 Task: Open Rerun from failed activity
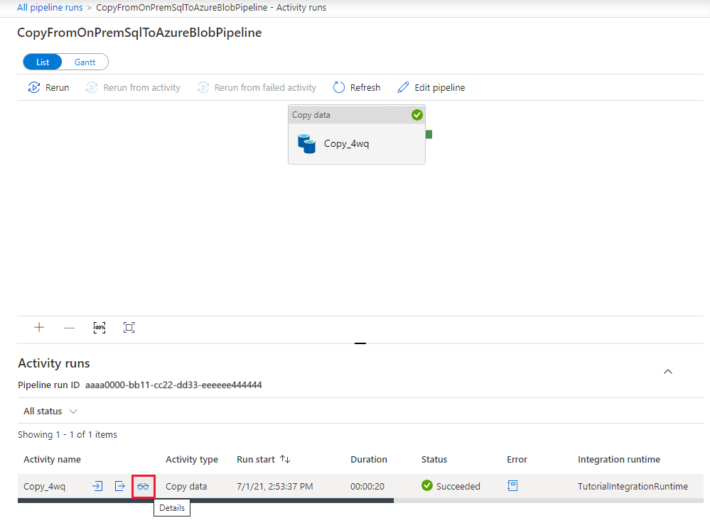pyautogui.click(x=257, y=87)
